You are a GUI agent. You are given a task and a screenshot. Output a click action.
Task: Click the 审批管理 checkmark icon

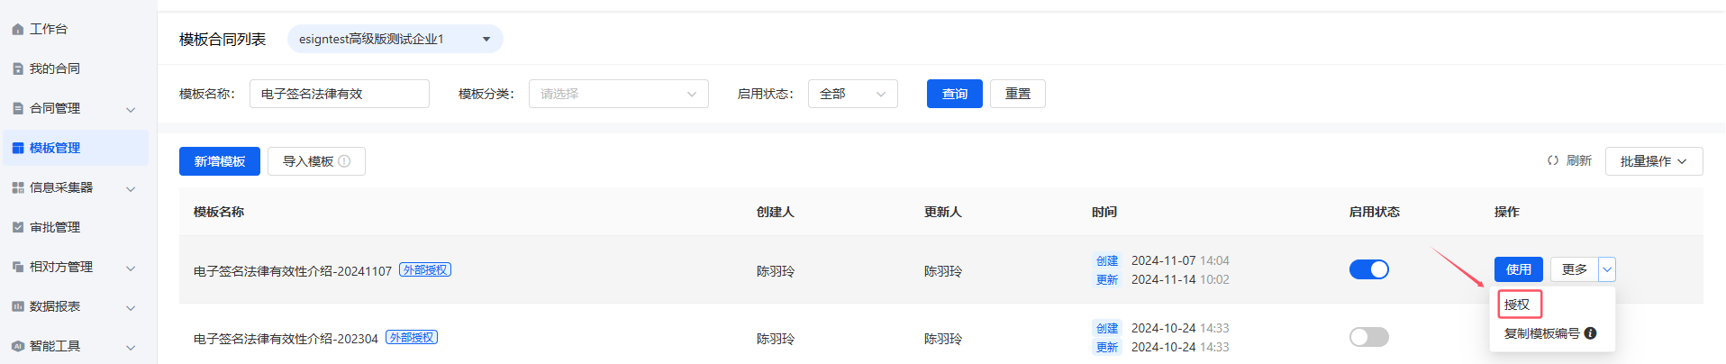18,228
